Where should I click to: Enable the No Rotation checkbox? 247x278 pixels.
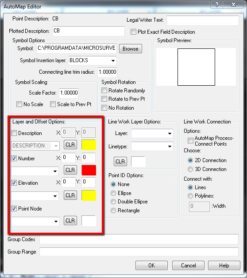pos(104,107)
